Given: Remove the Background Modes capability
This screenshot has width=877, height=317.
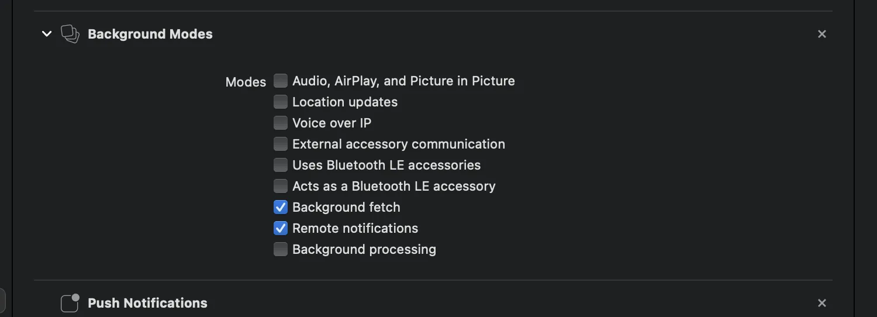Looking at the screenshot, I should [x=821, y=34].
